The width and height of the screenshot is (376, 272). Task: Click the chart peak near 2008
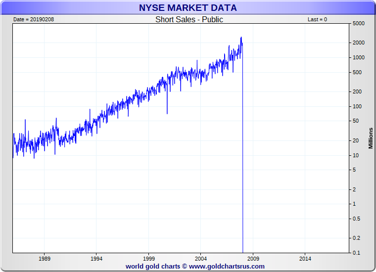pyautogui.click(x=241, y=38)
